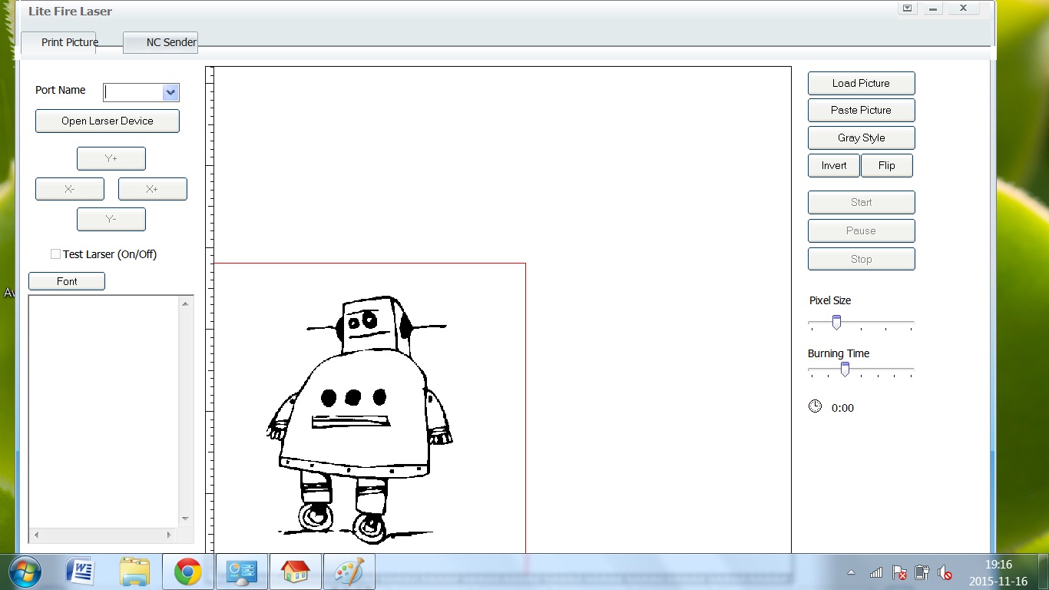Viewport: 1049px width, 590px height.
Task: Open the Paint palette taskbar icon
Action: [349, 572]
